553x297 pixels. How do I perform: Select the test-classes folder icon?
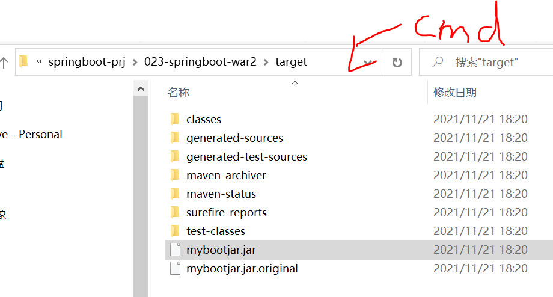[x=175, y=231]
